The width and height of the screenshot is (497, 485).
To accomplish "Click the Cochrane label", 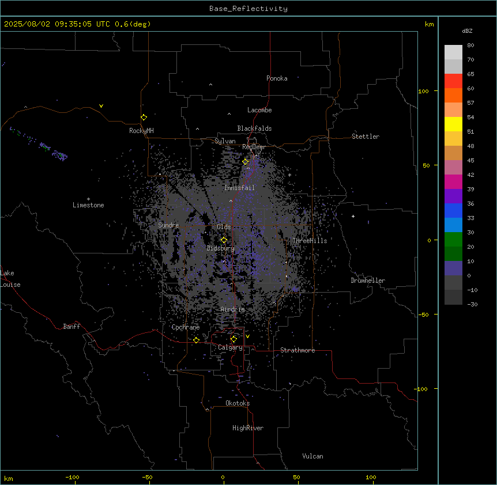I will (186, 327).
